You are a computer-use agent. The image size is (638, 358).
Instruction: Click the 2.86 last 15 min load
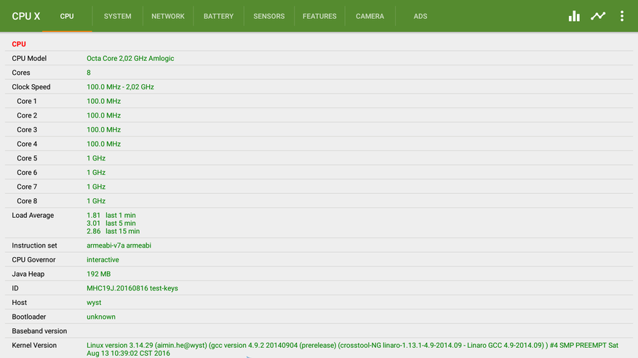113,231
